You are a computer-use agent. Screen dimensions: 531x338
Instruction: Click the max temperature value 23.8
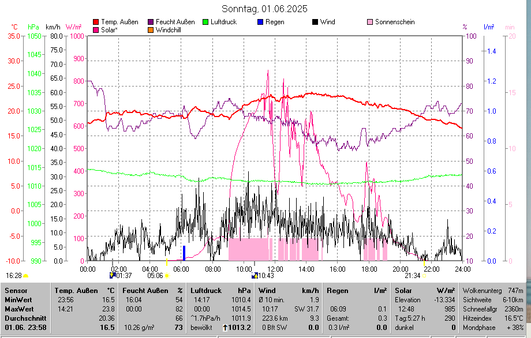coord(109,309)
